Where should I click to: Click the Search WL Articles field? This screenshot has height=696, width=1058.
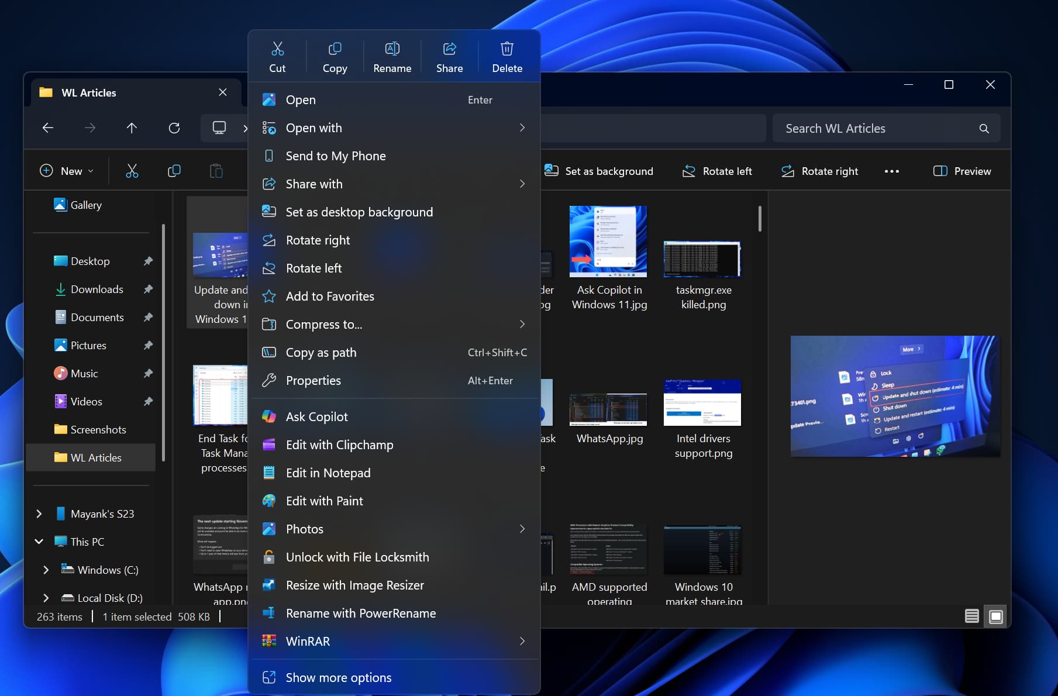pos(877,129)
